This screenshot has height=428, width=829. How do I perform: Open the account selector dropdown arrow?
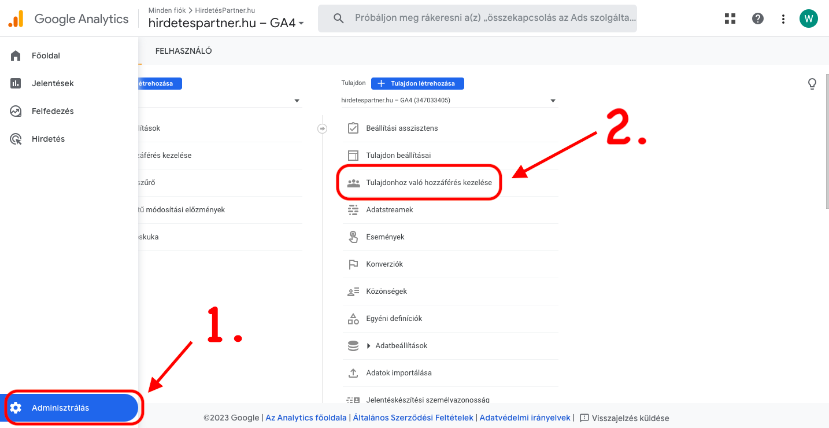(297, 100)
